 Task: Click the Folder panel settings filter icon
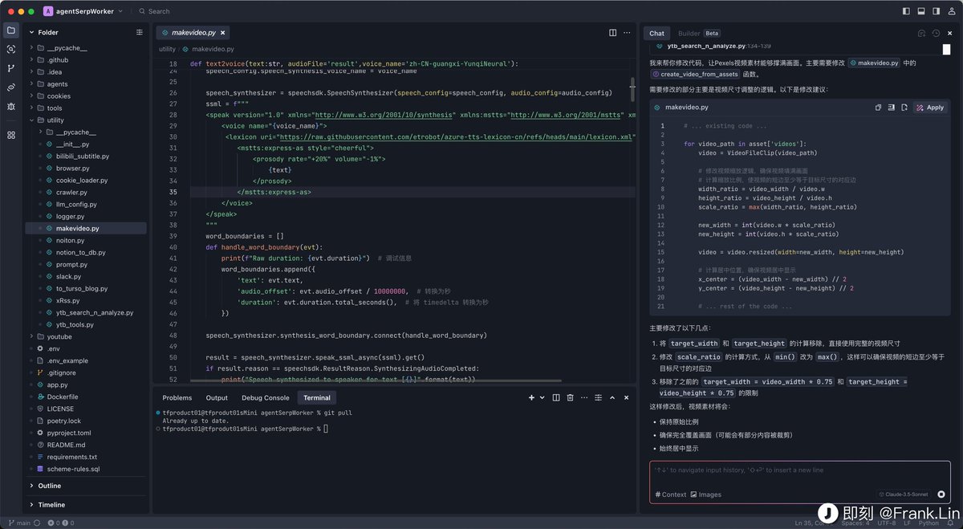pos(140,32)
